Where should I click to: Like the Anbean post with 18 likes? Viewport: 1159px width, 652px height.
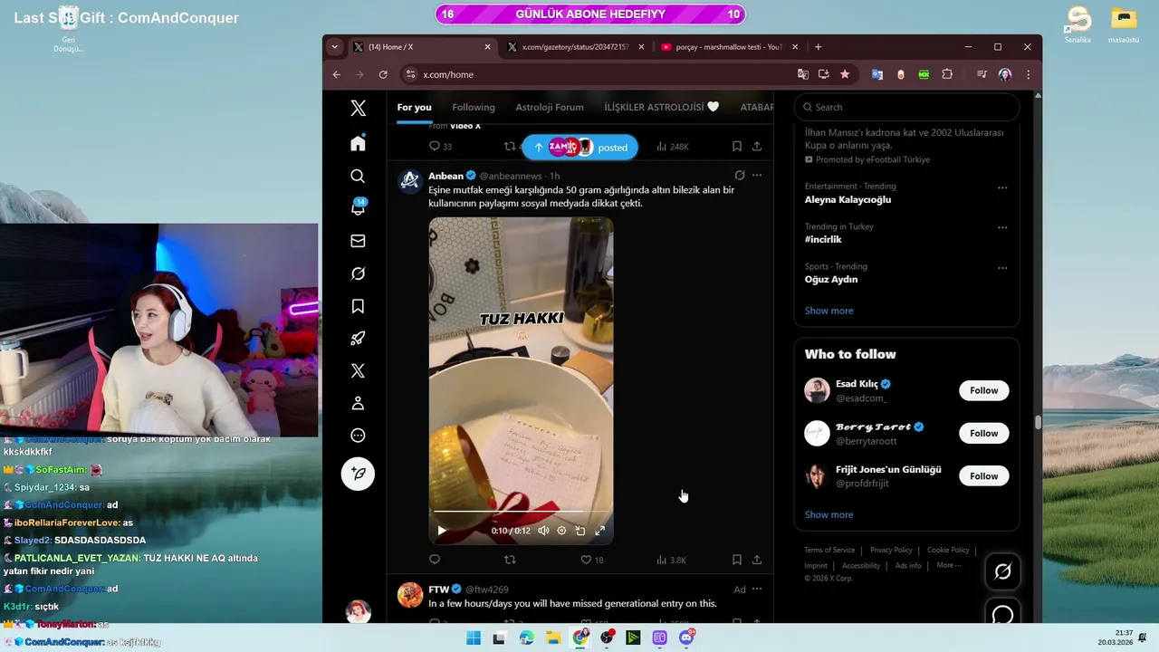[592, 560]
